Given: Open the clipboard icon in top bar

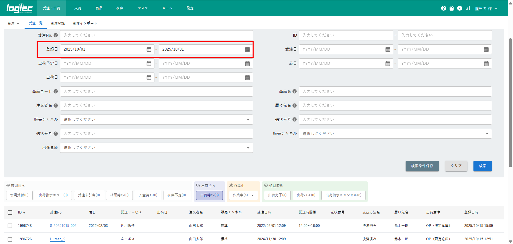Looking at the screenshot, I should click(452, 8).
